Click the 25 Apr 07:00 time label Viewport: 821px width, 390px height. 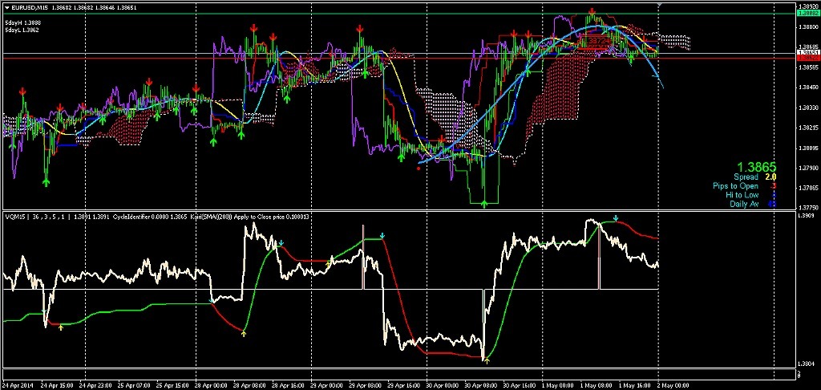point(135,384)
